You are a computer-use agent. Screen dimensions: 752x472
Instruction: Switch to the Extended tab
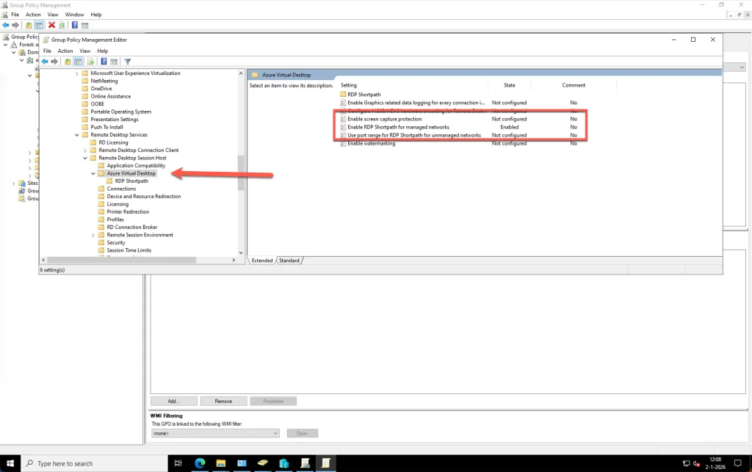262,261
